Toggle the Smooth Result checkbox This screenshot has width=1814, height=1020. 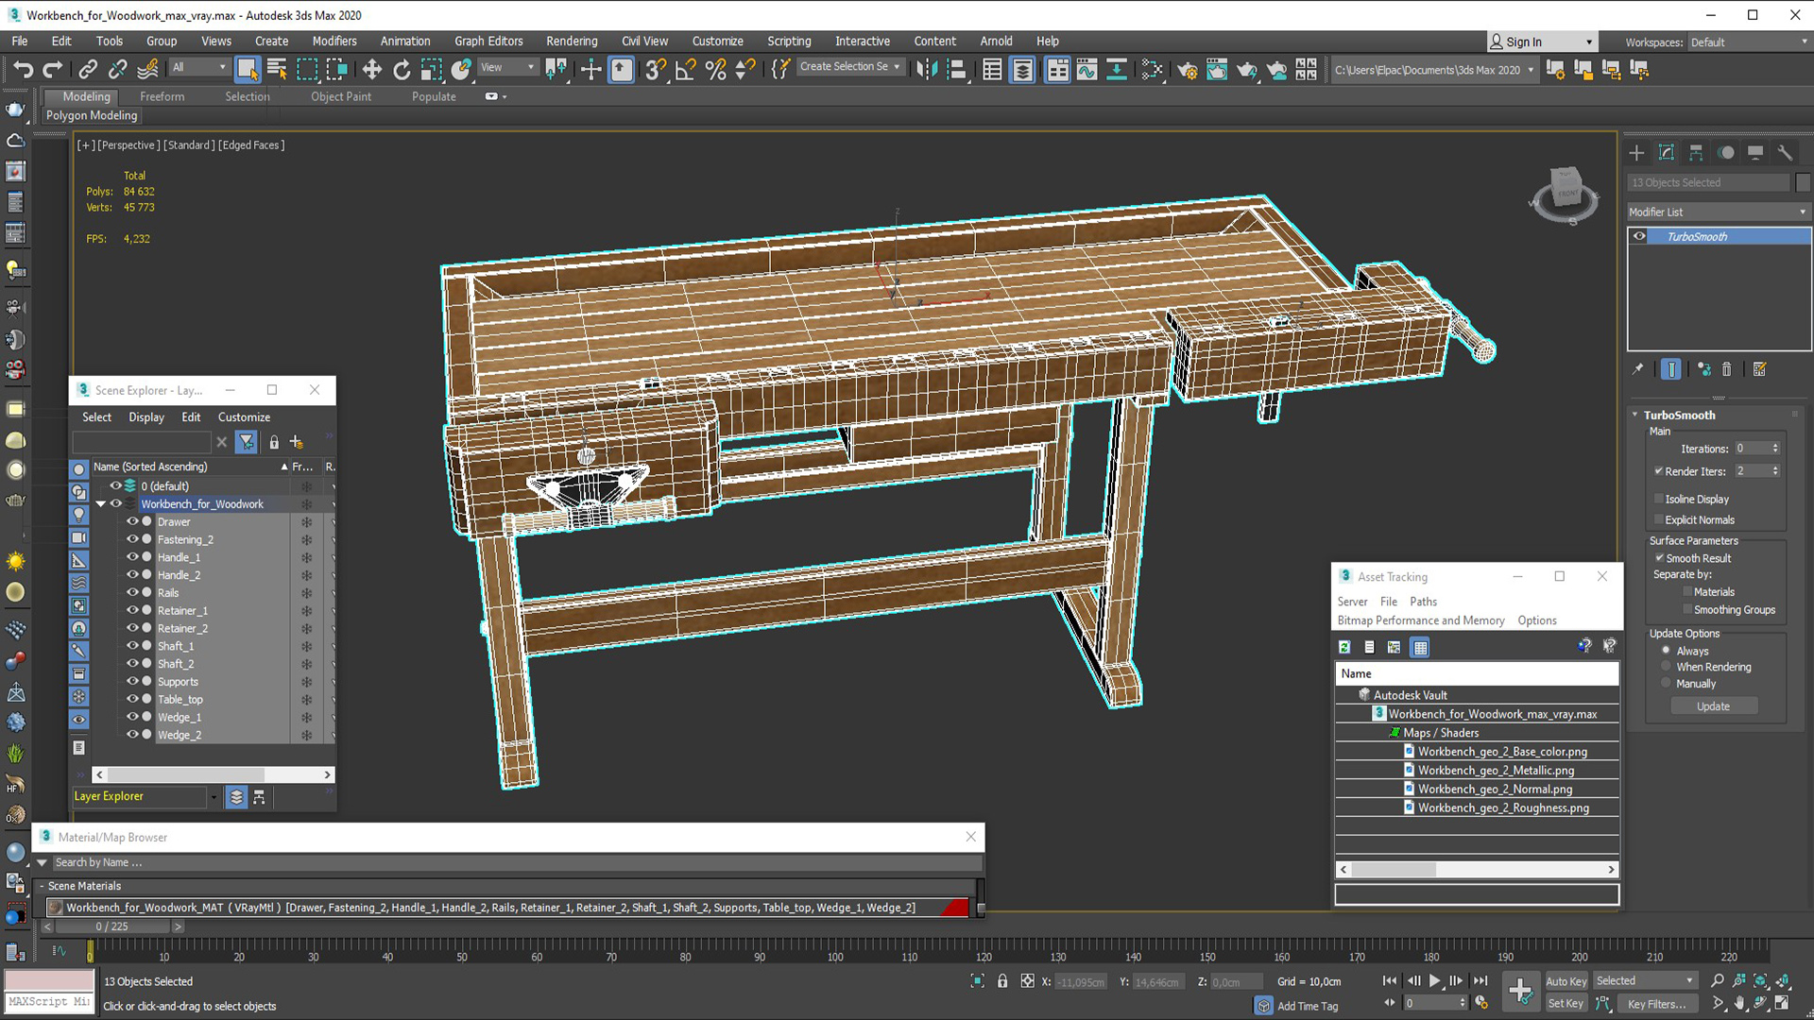pyautogui.click(x=1659, y=558)
